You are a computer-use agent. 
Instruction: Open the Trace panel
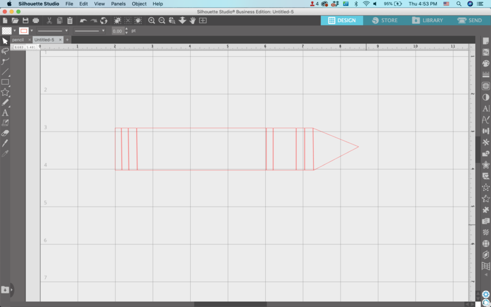(x=486, y=86)
